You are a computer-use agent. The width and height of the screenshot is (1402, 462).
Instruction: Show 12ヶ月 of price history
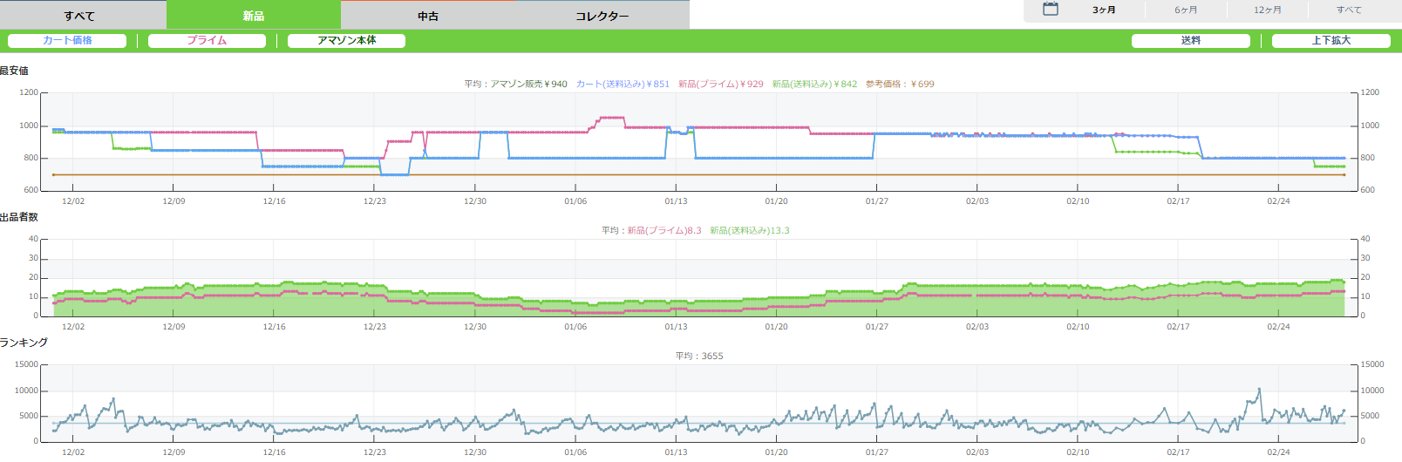[1268, 10]
